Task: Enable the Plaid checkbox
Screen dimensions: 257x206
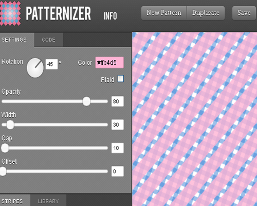Action: [121, 79]
